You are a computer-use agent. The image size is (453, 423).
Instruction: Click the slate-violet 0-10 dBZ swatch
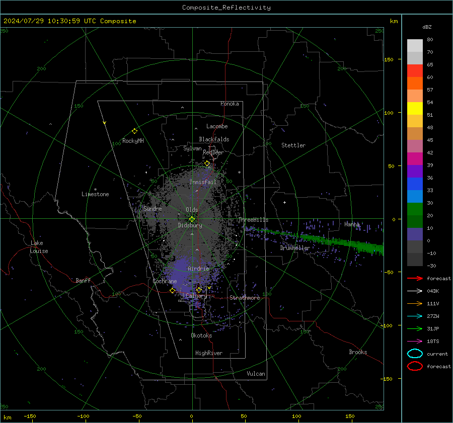tap(415, 234)
